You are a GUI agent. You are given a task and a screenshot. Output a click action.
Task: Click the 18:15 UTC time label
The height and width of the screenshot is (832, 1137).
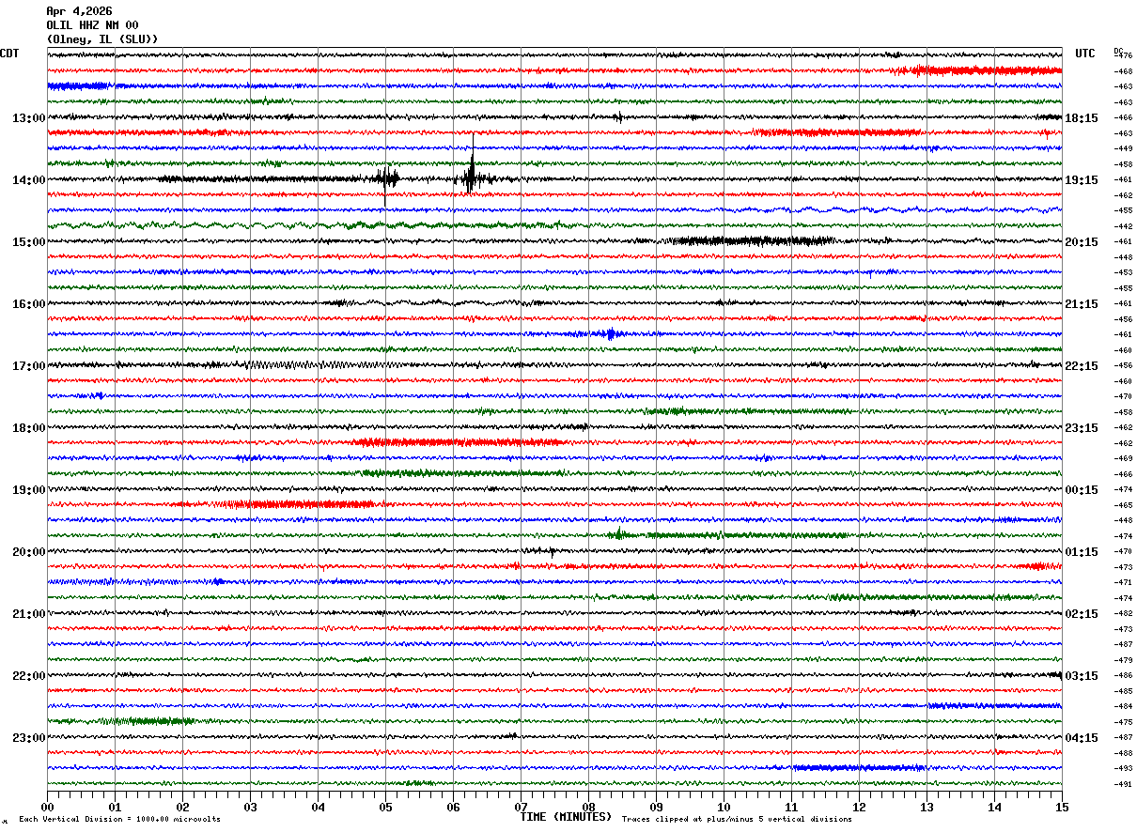pos(1081,118)
